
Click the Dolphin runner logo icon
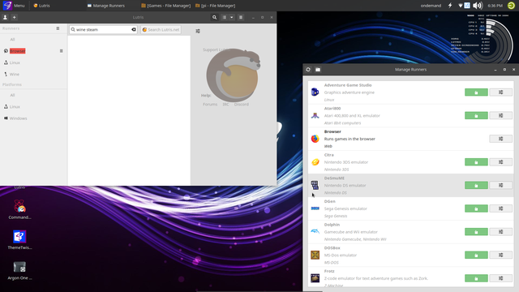tap(315, 231)
